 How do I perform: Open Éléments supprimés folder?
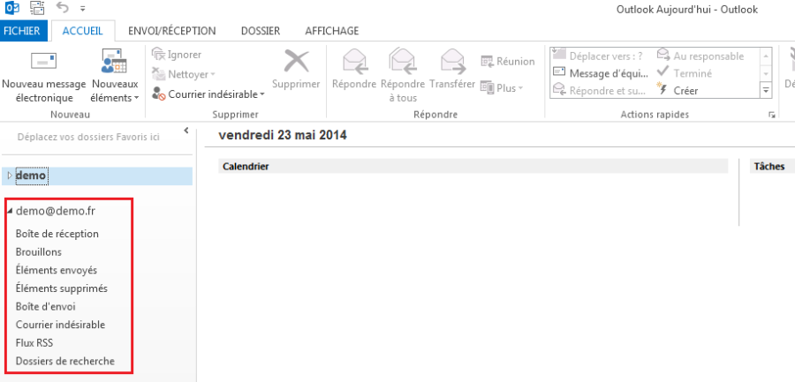[62, 288]
